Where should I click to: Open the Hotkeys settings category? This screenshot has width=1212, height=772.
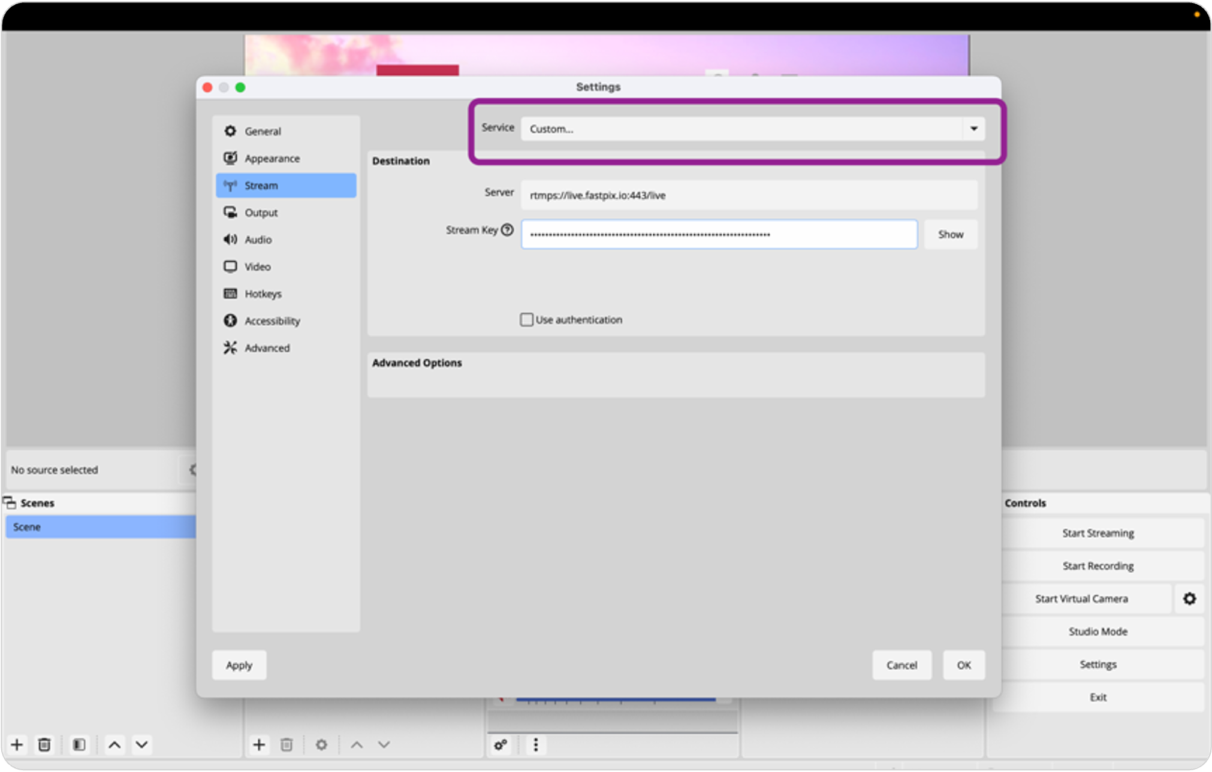coord(286,293)
